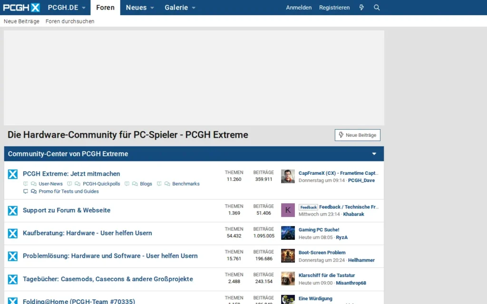Image resolution: width=487 pixels, height=304 pixels.
Task: Open the User-News subforum
Action: pyautogui.click(x=50, y=184)
